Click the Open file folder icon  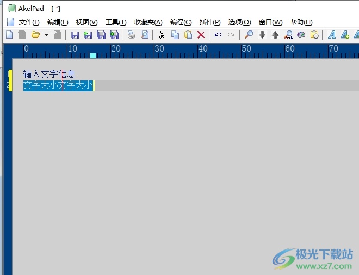point(35,35)
